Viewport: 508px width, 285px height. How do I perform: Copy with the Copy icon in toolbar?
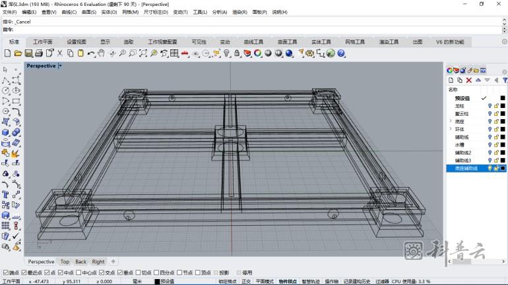pos(71,53)
